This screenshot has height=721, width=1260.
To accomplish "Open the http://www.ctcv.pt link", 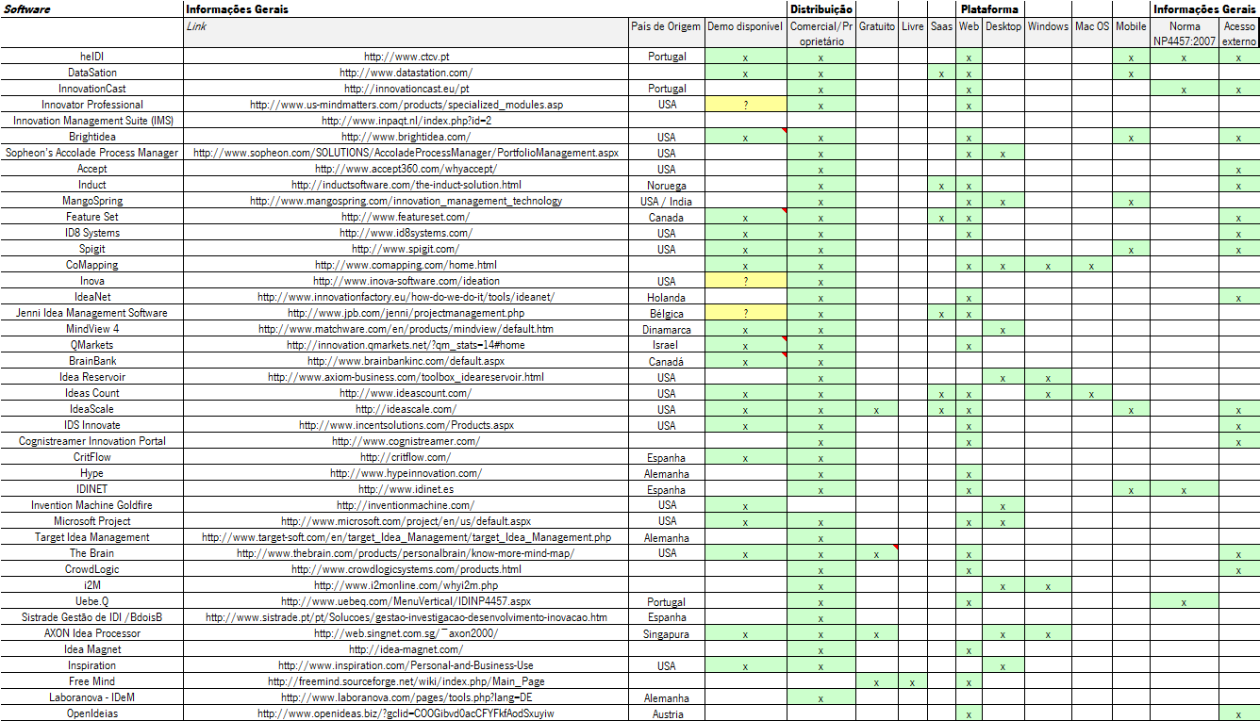I will coord(406,57).
